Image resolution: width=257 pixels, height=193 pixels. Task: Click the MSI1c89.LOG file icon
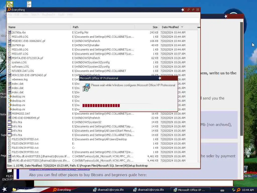[x=10, y=37]
